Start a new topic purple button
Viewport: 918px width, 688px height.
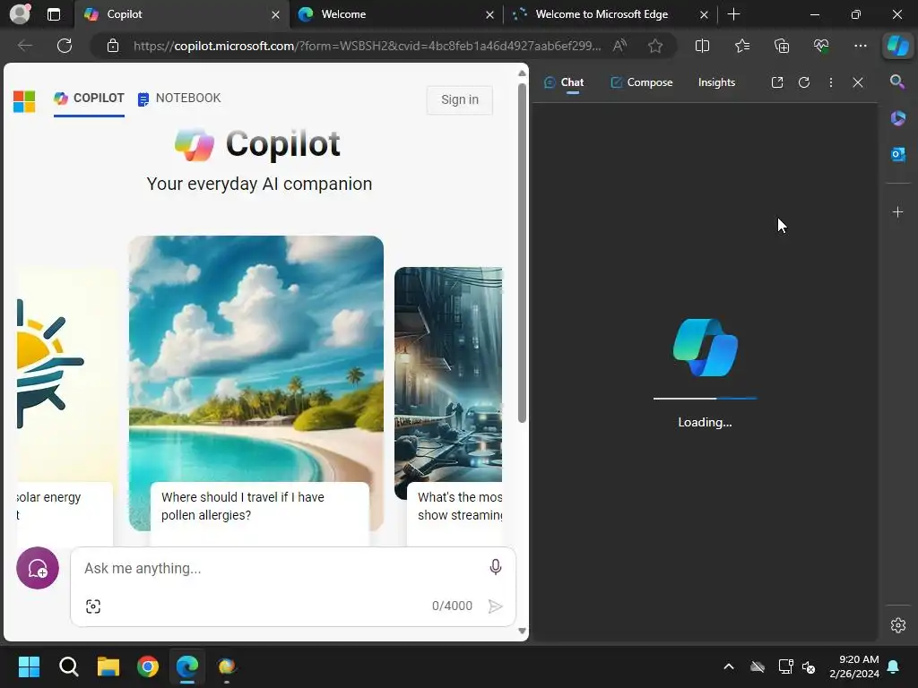point(38,568)
